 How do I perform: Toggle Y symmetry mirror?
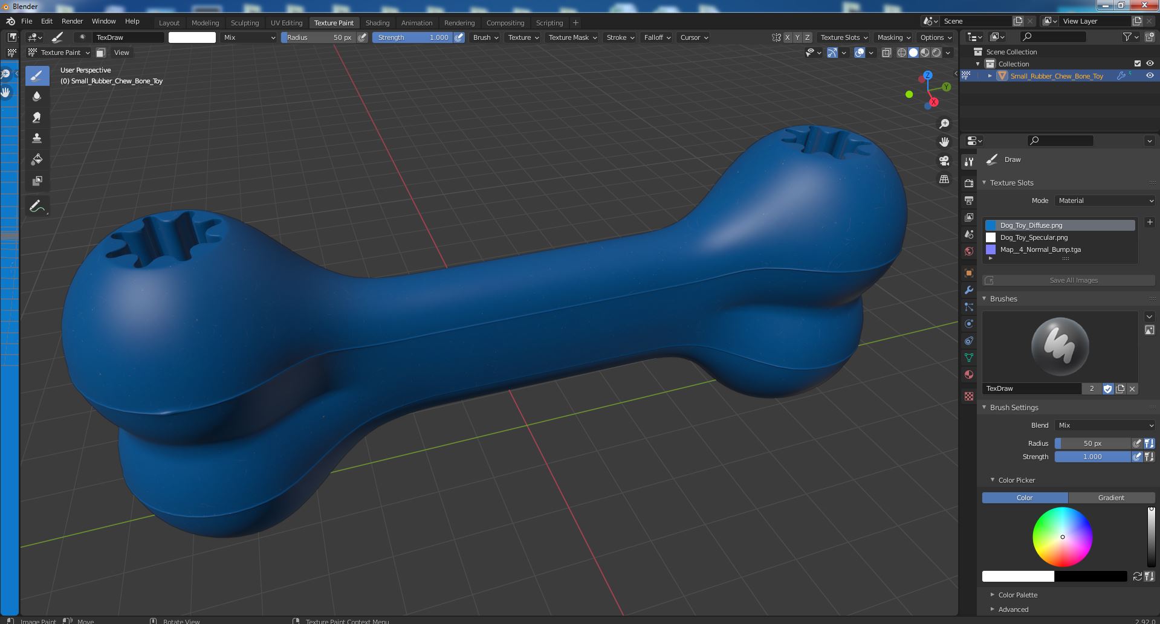pyautogui.click(x=797, y=37)
